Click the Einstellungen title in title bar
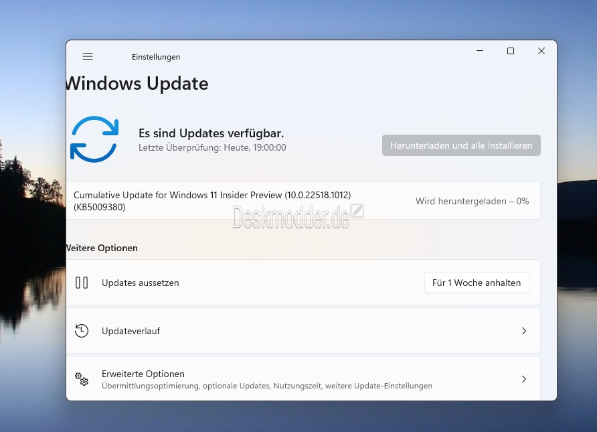 point(156,57)
